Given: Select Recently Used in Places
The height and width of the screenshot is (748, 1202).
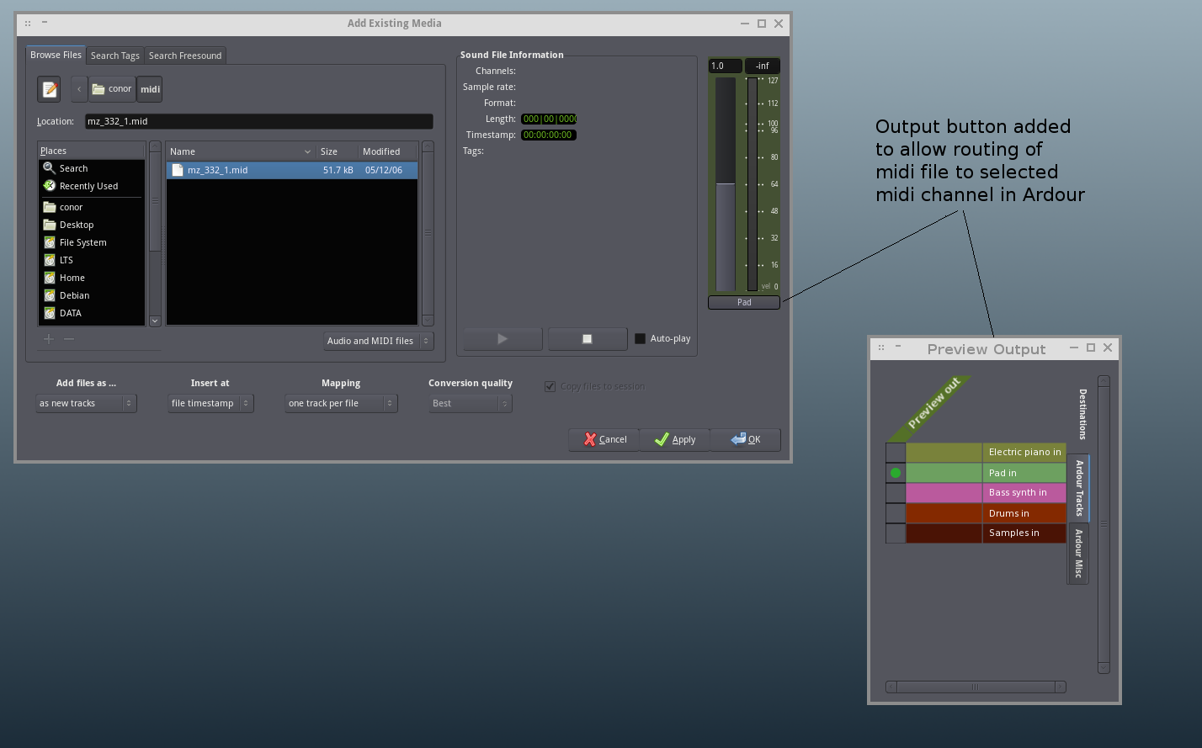Looking at the screenshot, I should coord(88,186).
